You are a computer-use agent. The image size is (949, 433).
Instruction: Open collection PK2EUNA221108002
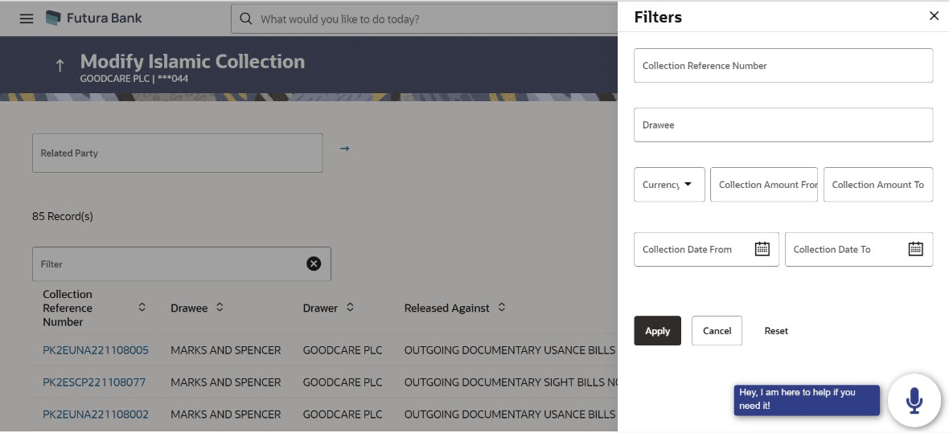[96, 415]
